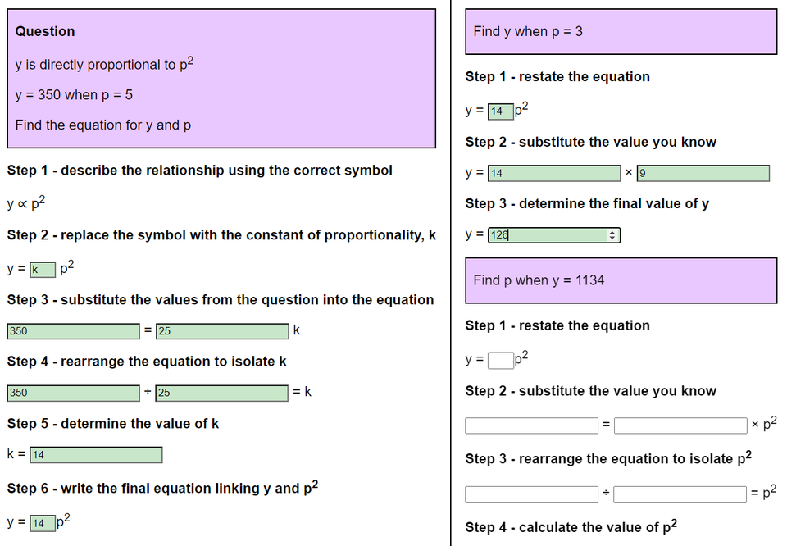Image resolution: width=787 pixels, height=546 pixels.
Task: Select the first empty field in substitute step
Action: click(530, 425)
